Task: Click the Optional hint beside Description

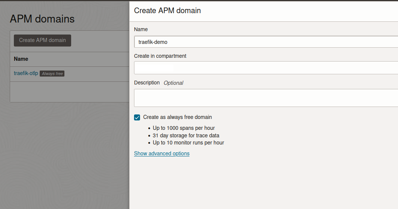Action: 173,83
